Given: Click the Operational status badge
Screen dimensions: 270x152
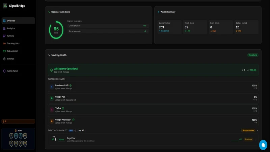Looking at the screenshot, I should (252, 55).
